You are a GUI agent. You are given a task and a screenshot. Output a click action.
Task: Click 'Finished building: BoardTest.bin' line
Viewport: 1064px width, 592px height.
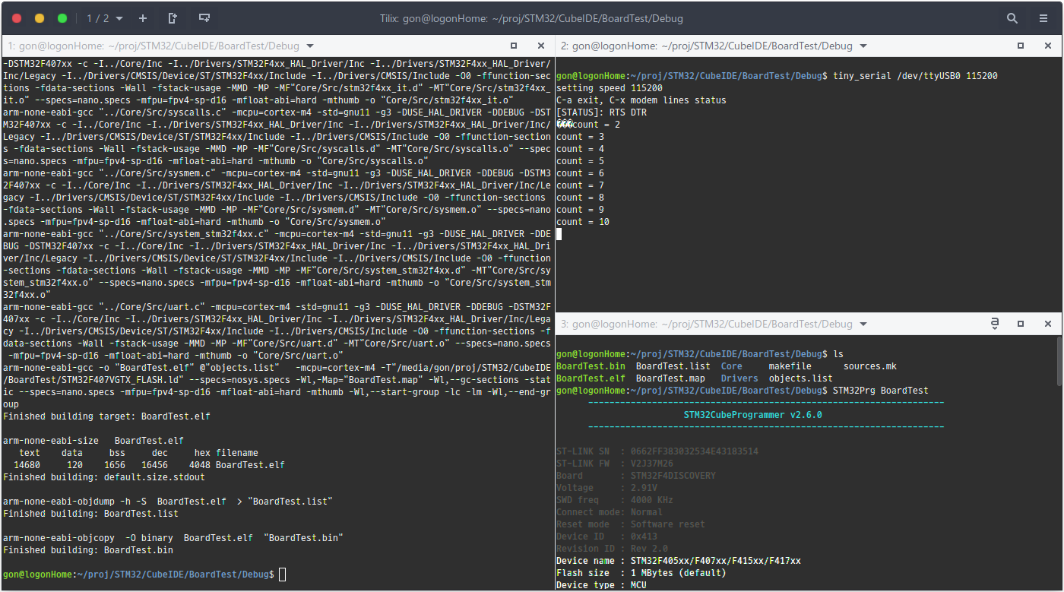(88, 550)
